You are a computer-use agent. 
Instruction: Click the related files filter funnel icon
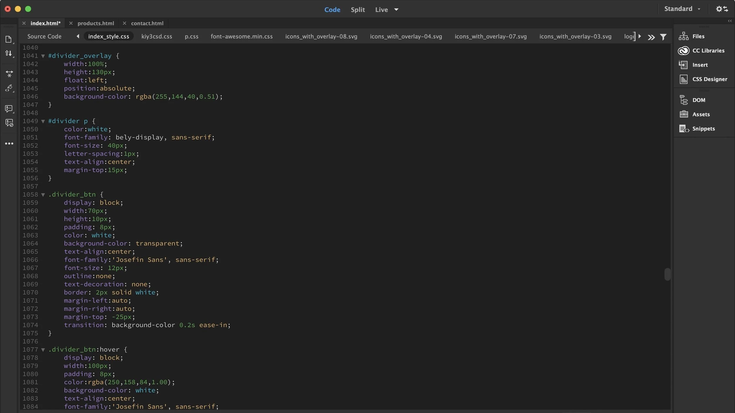[x=663, y=37]
